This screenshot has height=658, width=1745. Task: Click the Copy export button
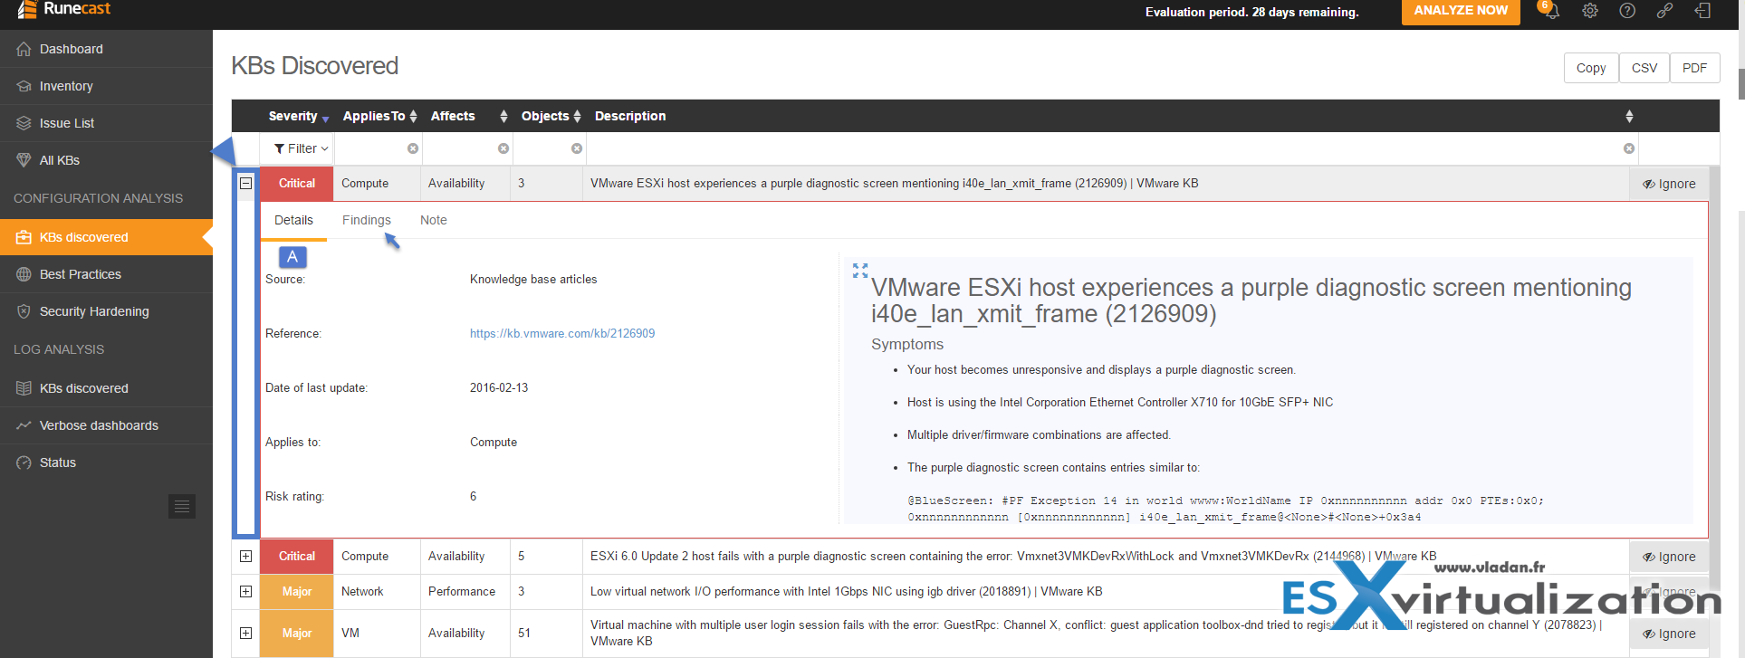click(x=1591, y=68)
